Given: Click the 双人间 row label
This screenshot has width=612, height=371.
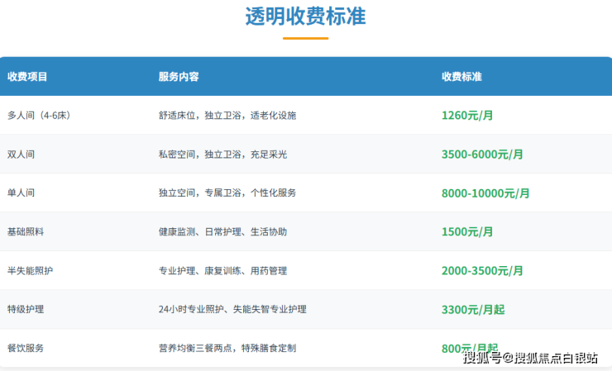Looking at the screenshot, I should [21, 155].
